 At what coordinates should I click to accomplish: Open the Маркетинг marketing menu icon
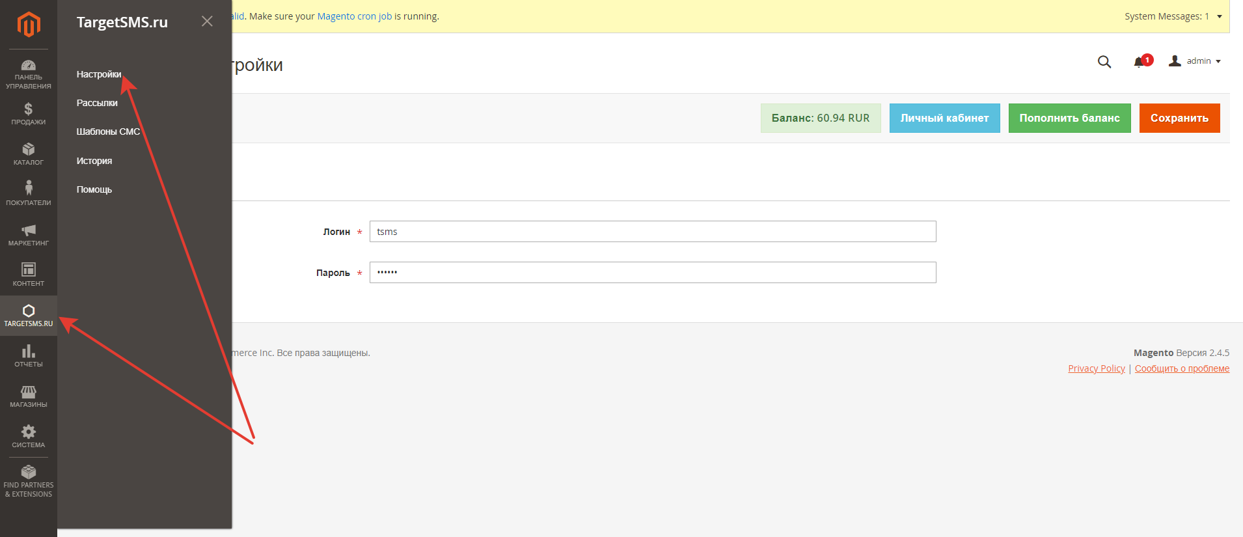pyautogui.click(x=29, y=235)
